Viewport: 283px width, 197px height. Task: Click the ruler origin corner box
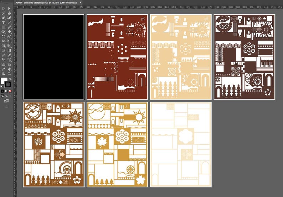[x=16, y=7]
